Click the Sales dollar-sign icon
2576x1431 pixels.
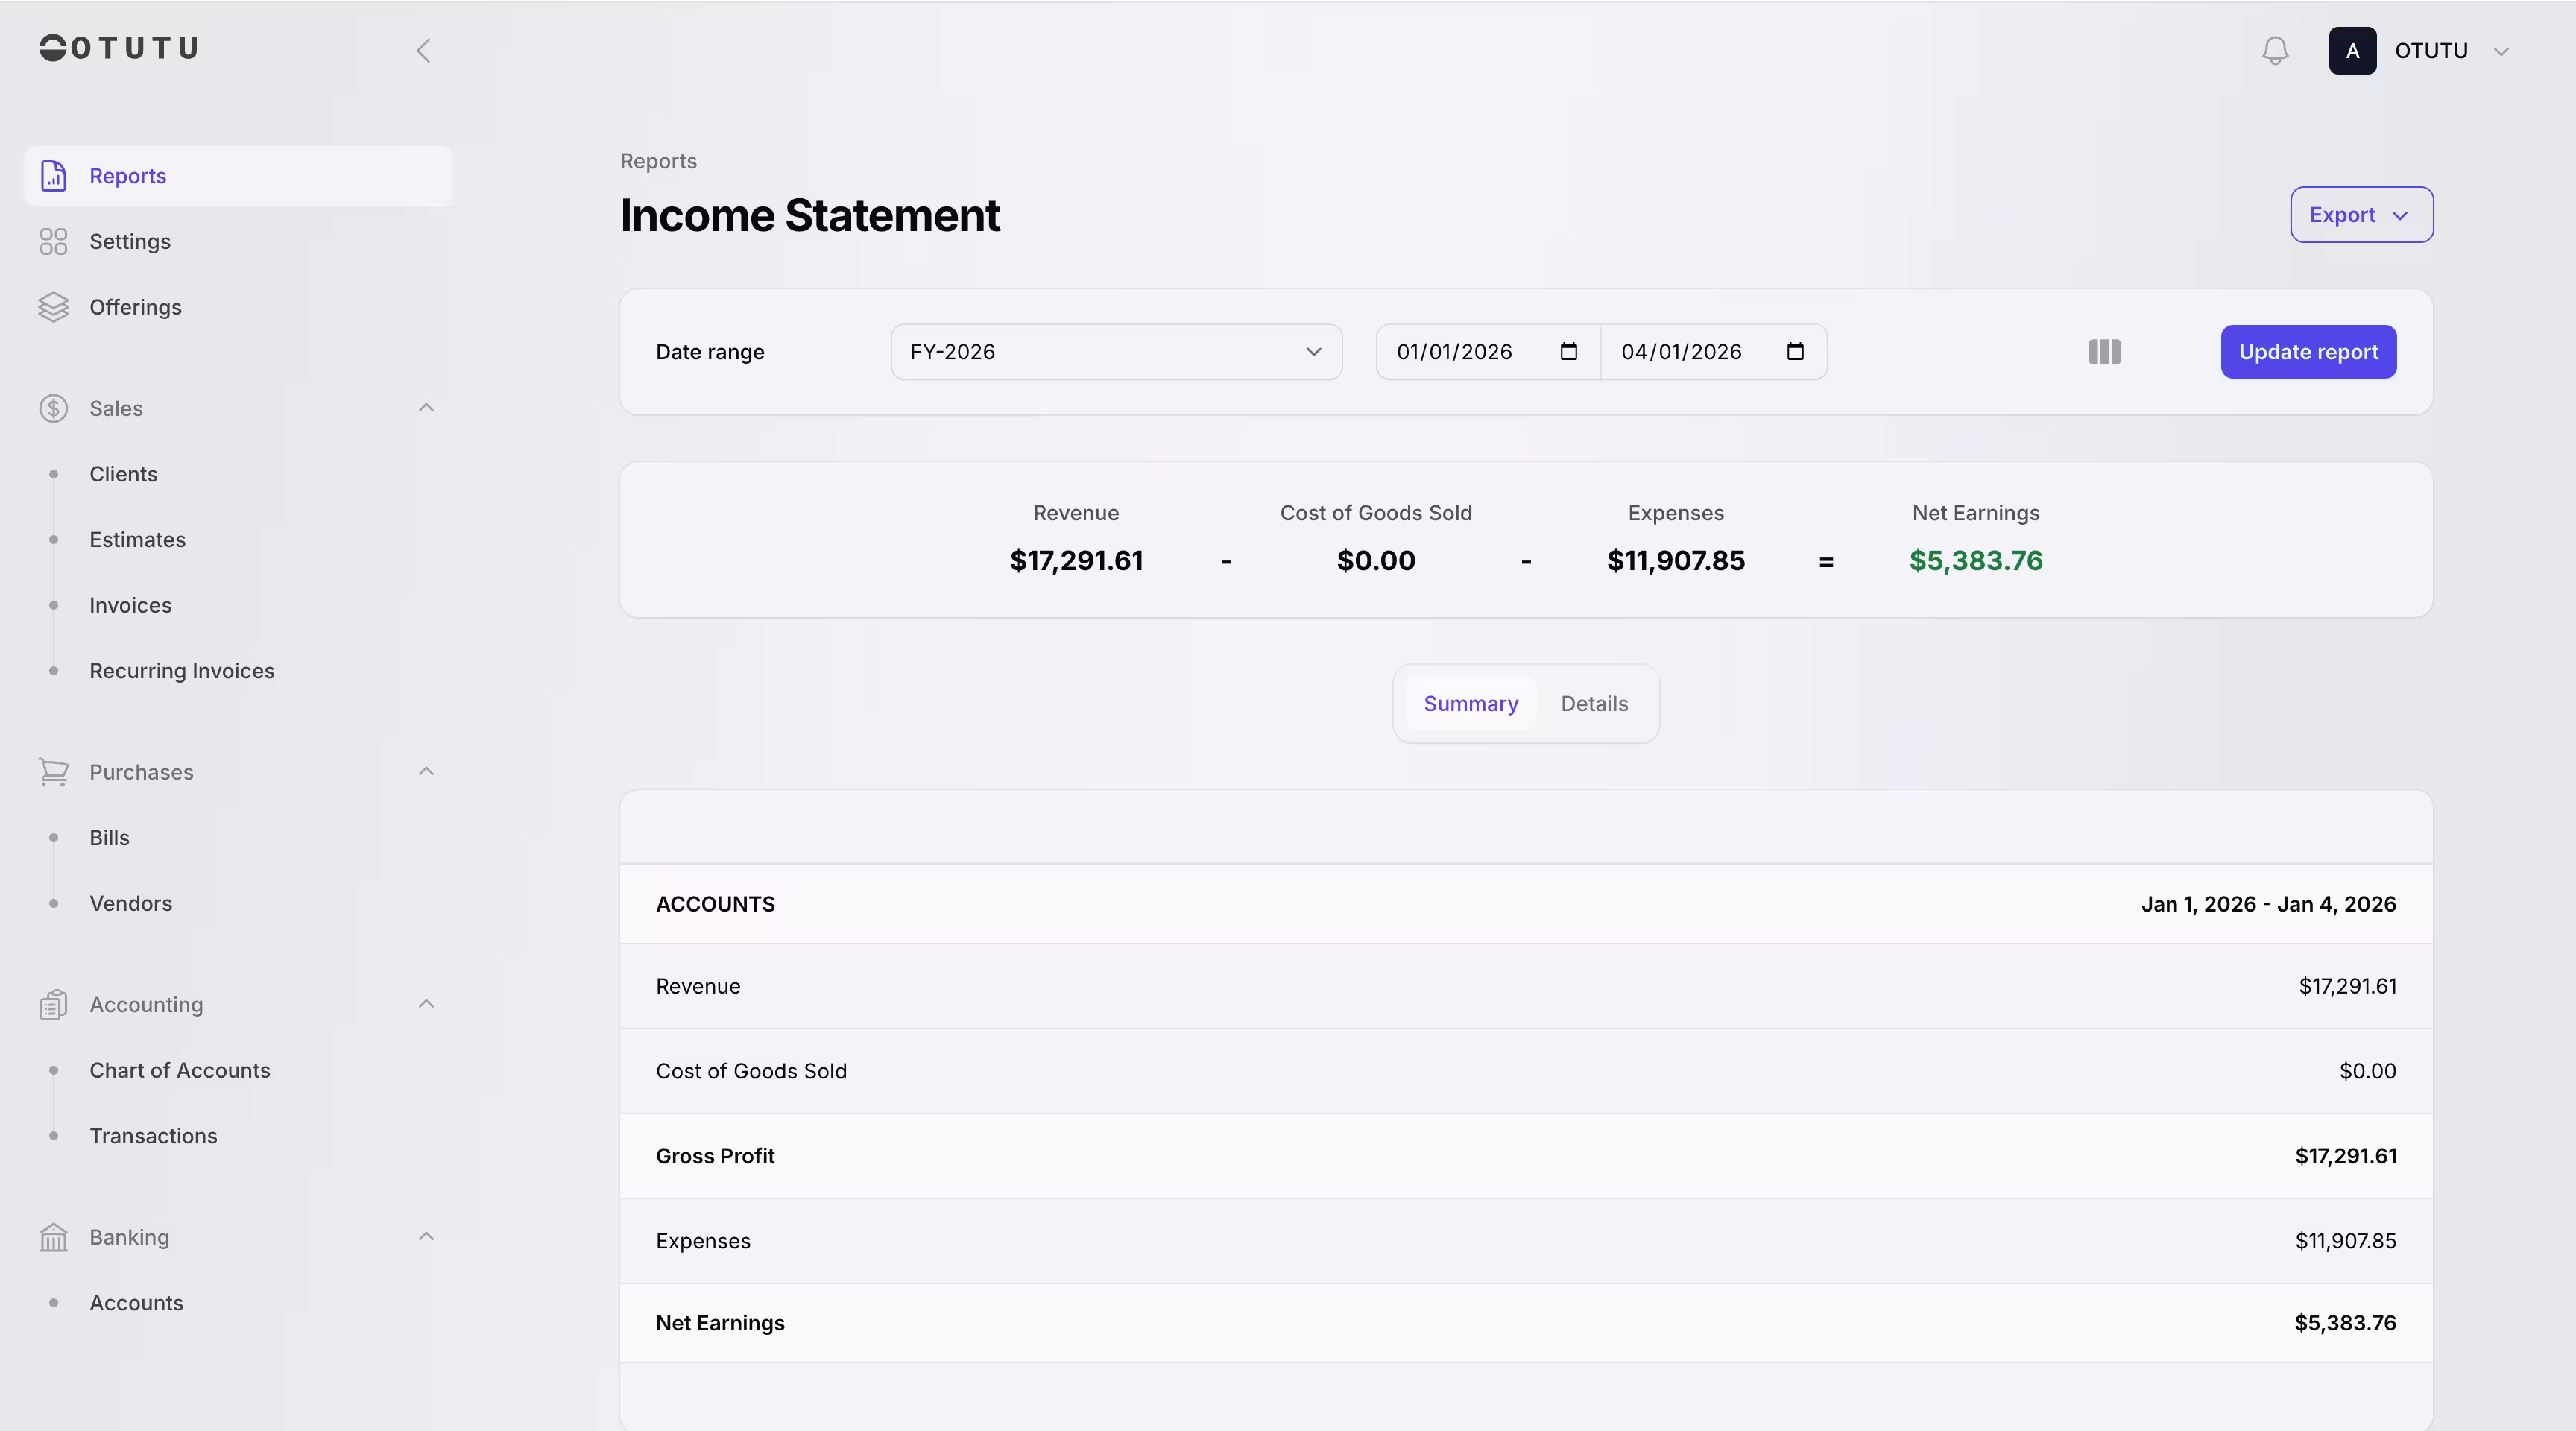click(53, 408)
